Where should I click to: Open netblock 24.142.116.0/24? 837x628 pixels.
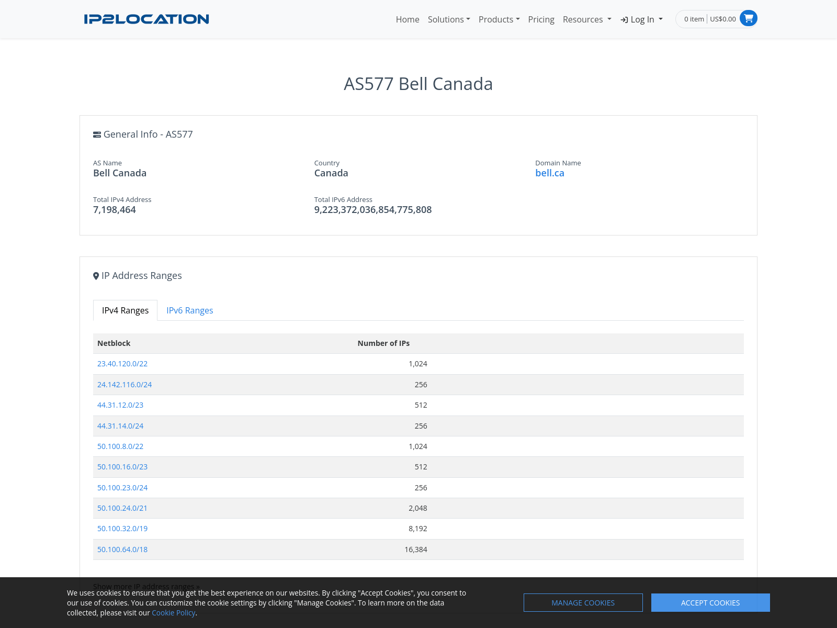[x=125, y=385]
